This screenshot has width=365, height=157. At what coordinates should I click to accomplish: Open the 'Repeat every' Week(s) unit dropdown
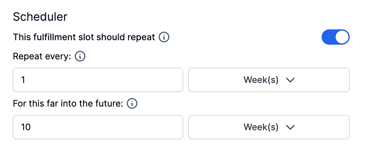[x=269, y=80]
